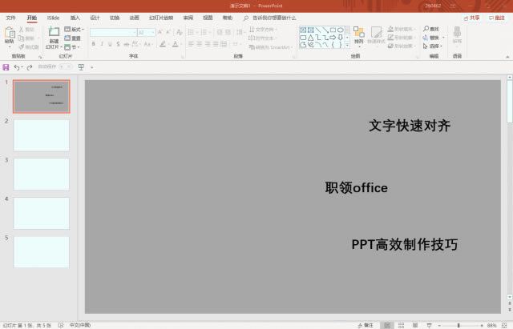The image size is (513, 329).
Task: Click the Quick Styles icon
Action: pyautogui.click(x=376, y=32)
